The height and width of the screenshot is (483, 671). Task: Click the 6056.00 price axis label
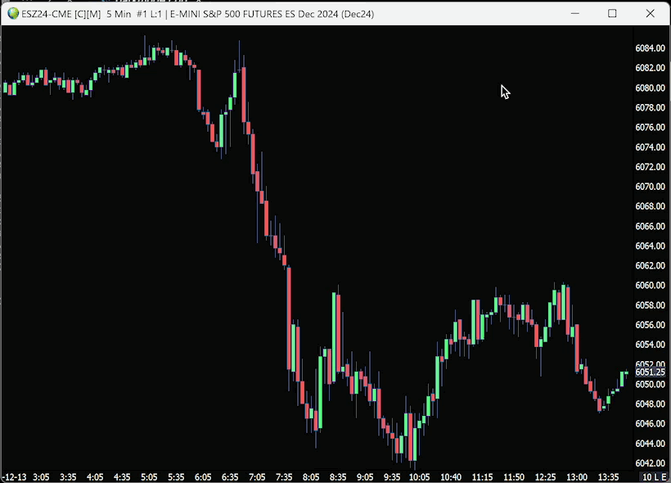[x=650, y=325]
